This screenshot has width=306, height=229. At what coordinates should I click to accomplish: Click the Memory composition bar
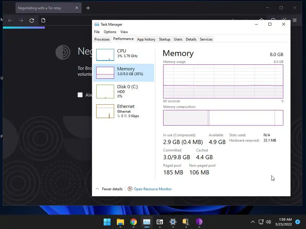tap(223, 118)
